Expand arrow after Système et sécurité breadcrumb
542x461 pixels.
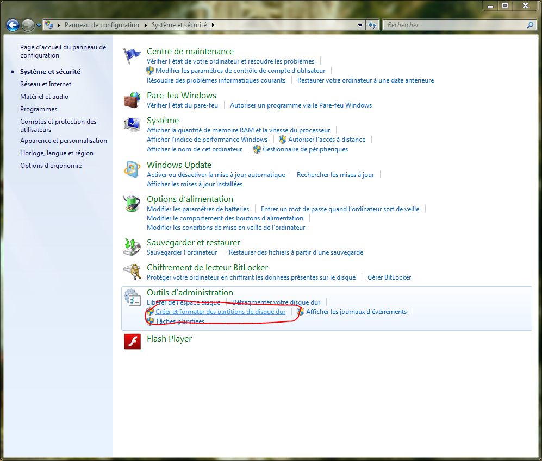click(x=213, y=25)
